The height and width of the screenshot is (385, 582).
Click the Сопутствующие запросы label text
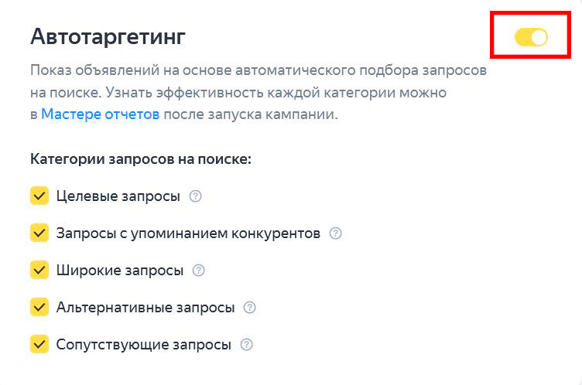tap(144, 345)
